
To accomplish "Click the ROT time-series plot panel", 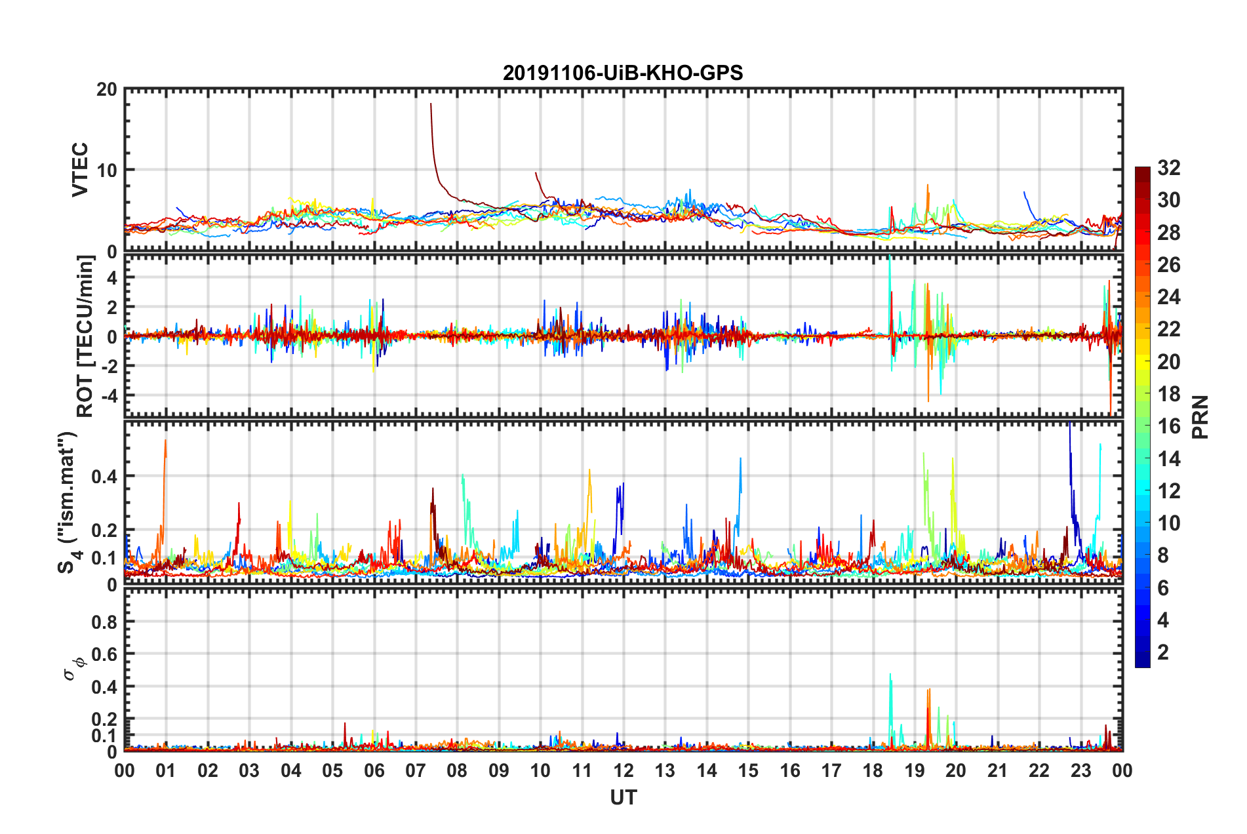I will tap(623, 336).
